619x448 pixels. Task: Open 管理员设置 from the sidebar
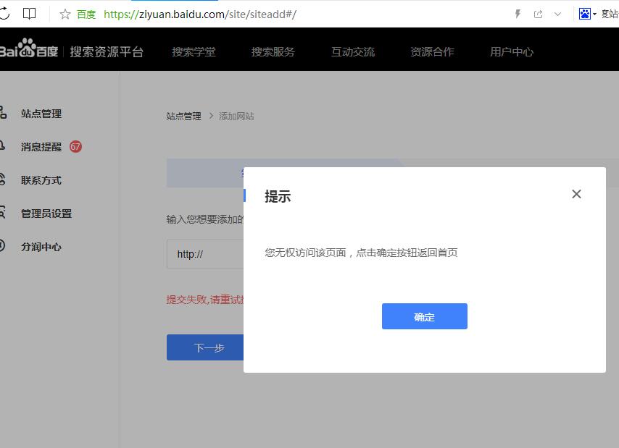[45, 214]
